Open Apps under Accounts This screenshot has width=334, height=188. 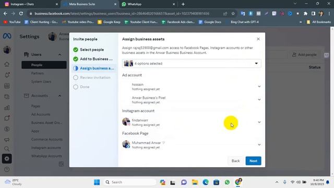[35, 131]
